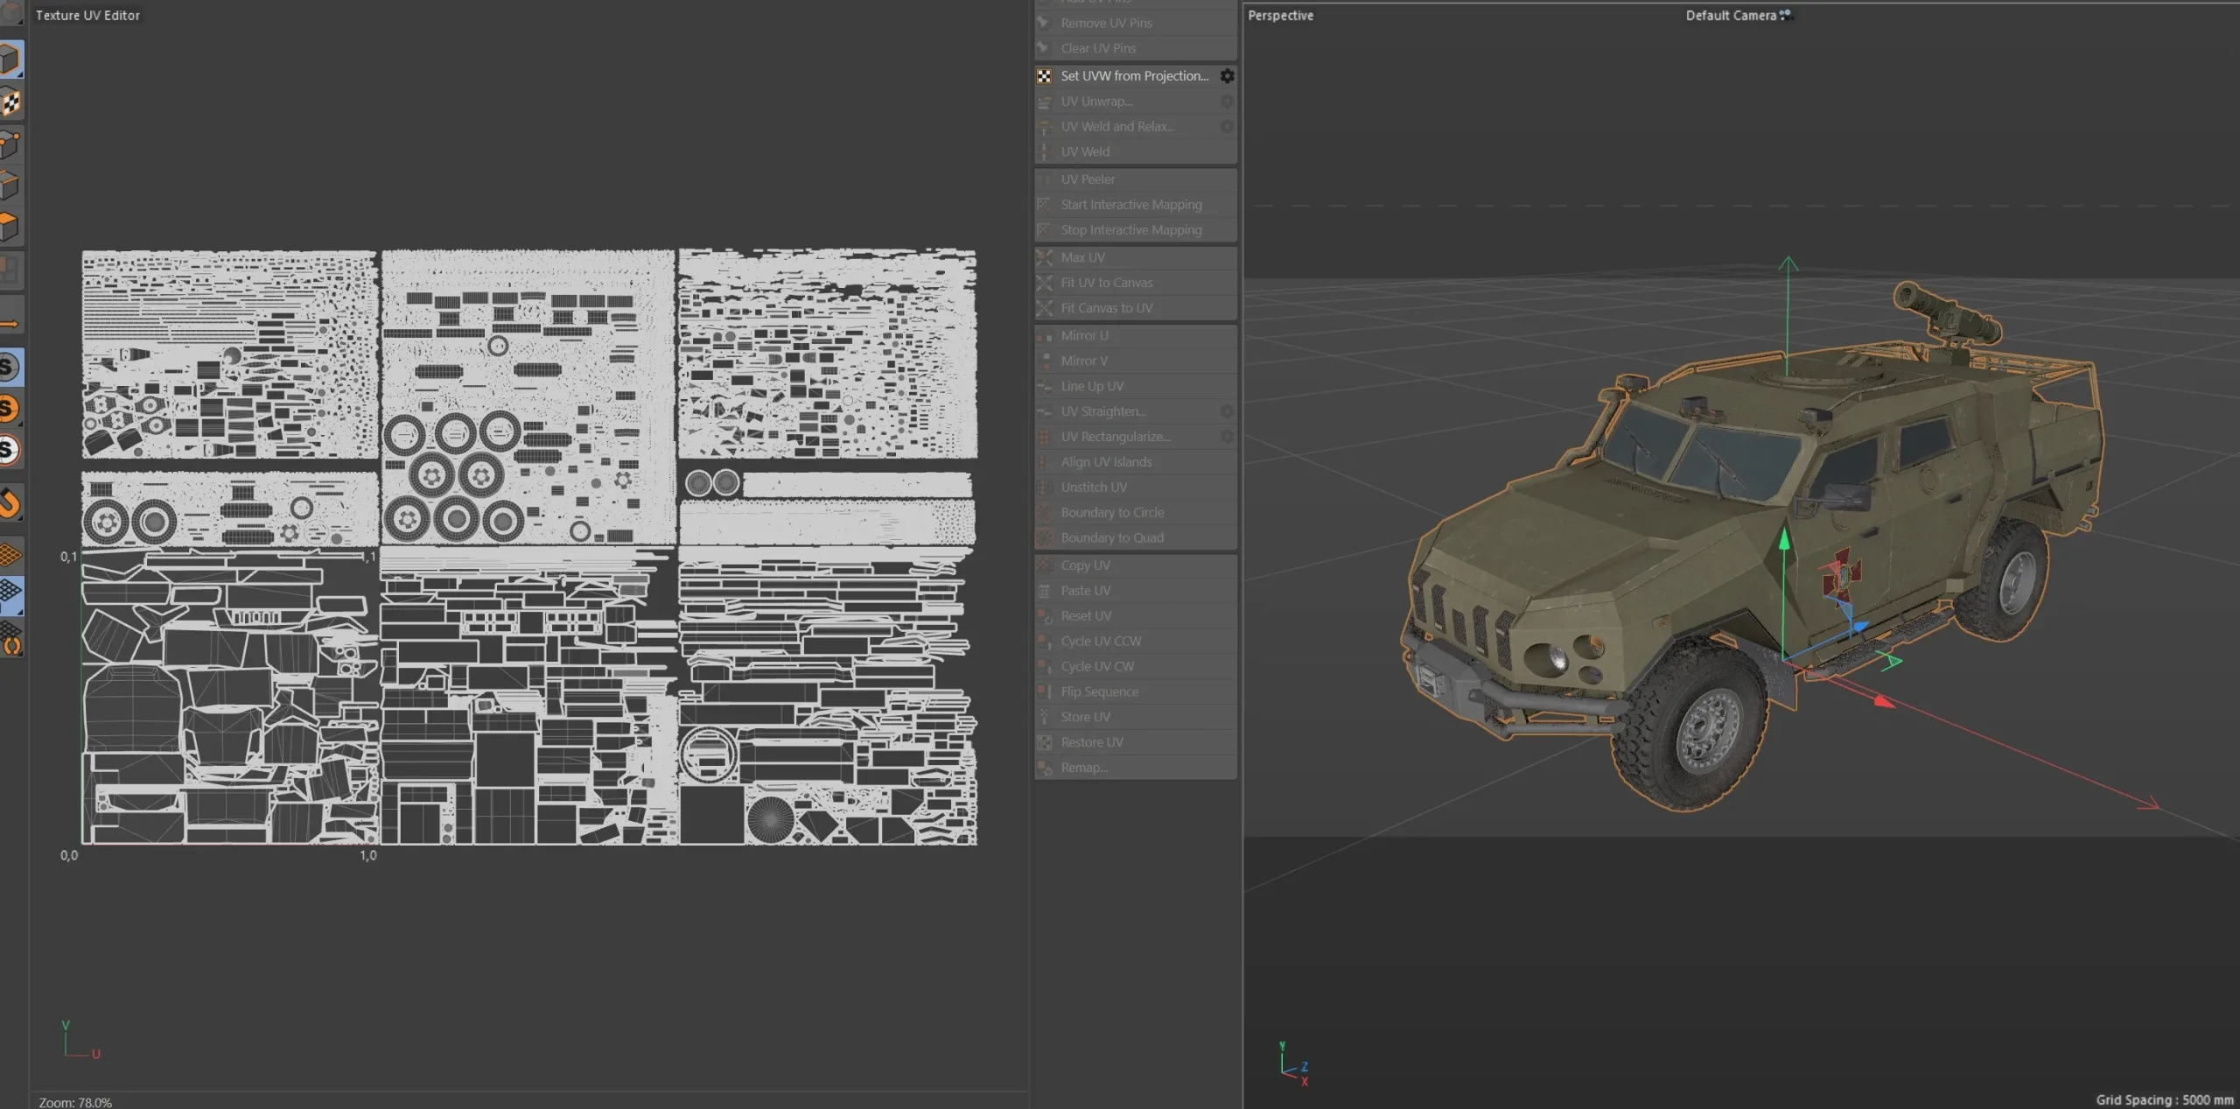Select the checkerboard UV mode icon
This screenshot has width=2240, height=1109.
pyautogui.click(x=12, y=102)
